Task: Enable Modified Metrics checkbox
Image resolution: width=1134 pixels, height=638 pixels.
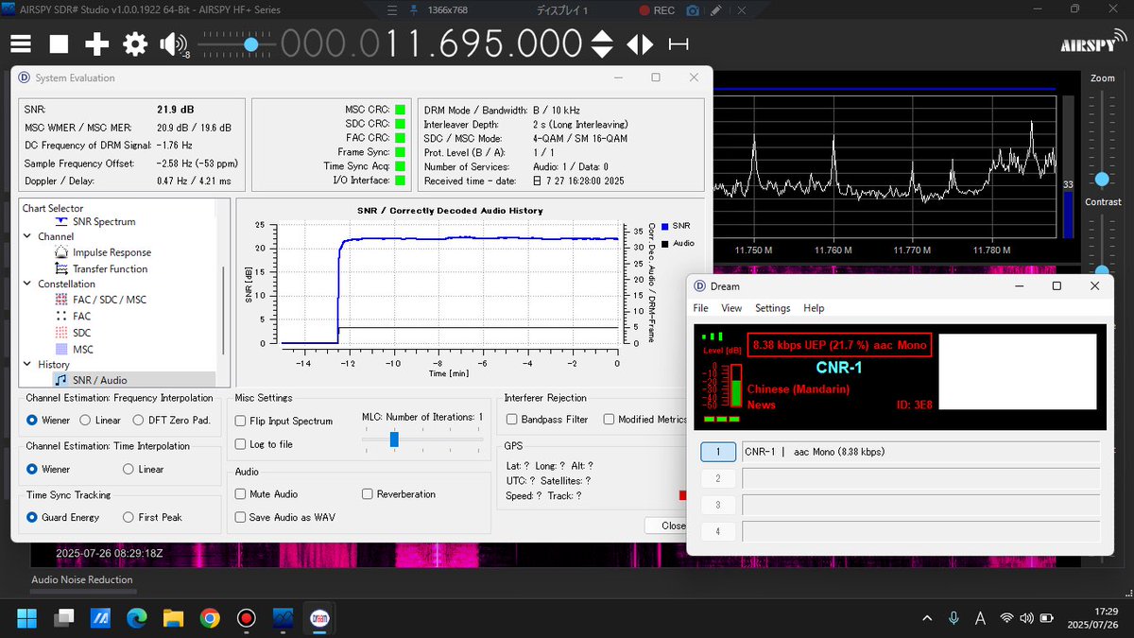Action: [645, 419]
